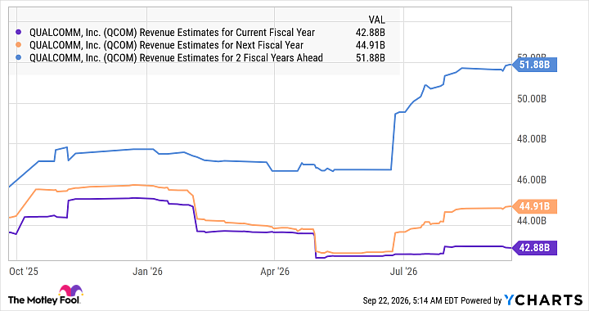
Task: Click the blue 2 Fiscal Years Ahead legend dot
Action: pyautogui.click(x=18, y=58)
